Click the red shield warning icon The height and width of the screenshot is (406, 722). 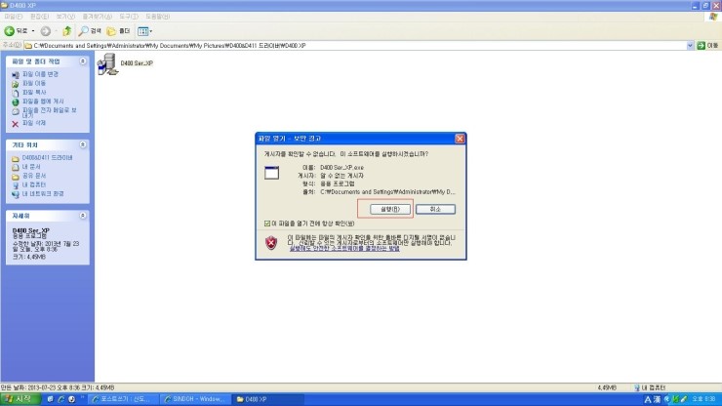point(271,242)
